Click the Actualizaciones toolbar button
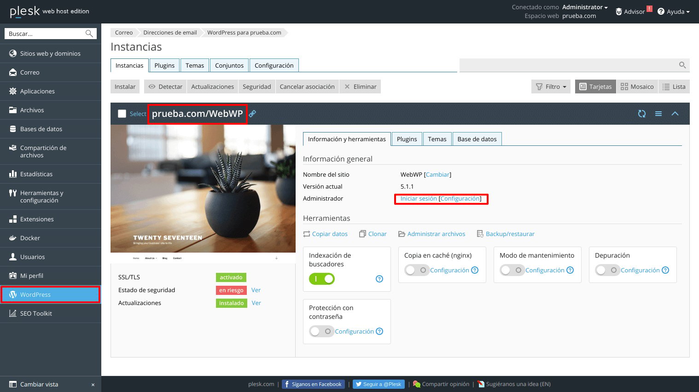Viewport: 699px width, 392px height. point(213,86)
